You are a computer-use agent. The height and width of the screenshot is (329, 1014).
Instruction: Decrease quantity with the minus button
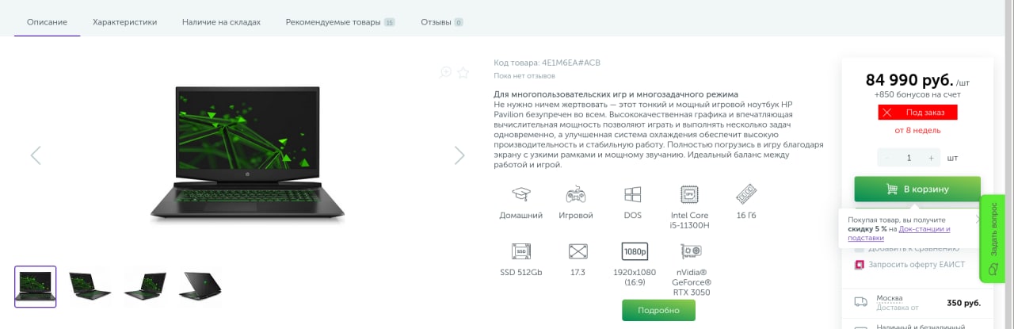[886, 158]
